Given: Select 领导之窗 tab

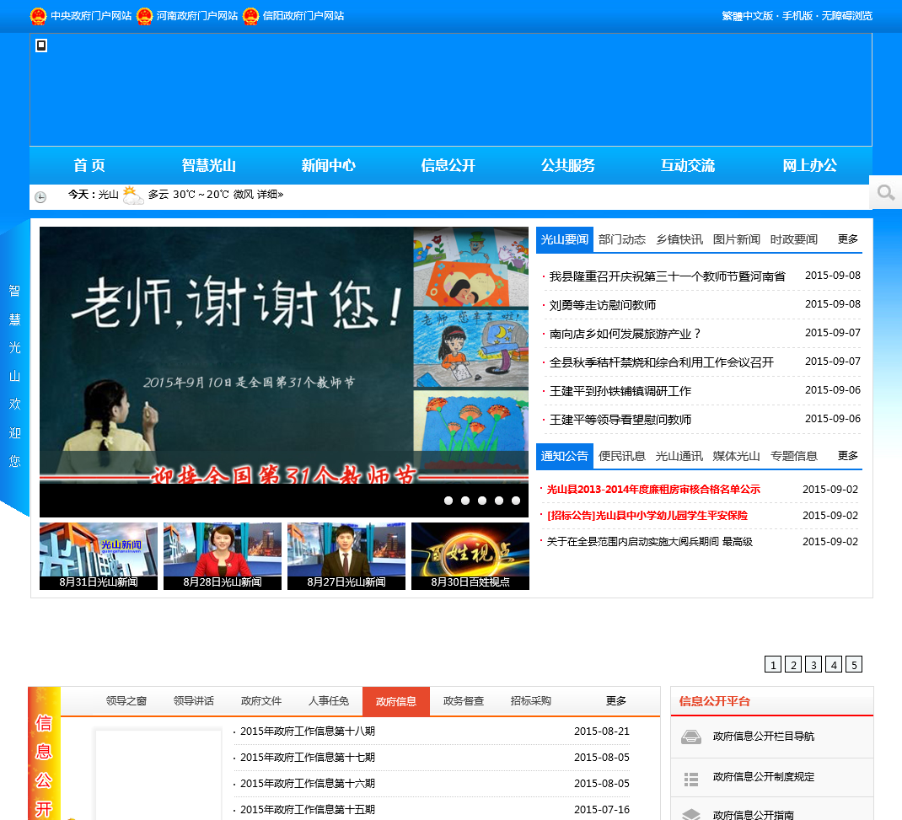Looking at the screenshot, I should [126, 701].
